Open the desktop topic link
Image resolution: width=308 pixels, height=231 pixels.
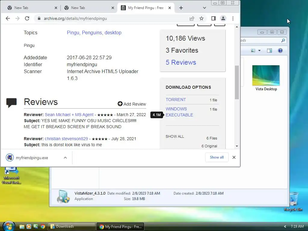[x=113, y=32]
